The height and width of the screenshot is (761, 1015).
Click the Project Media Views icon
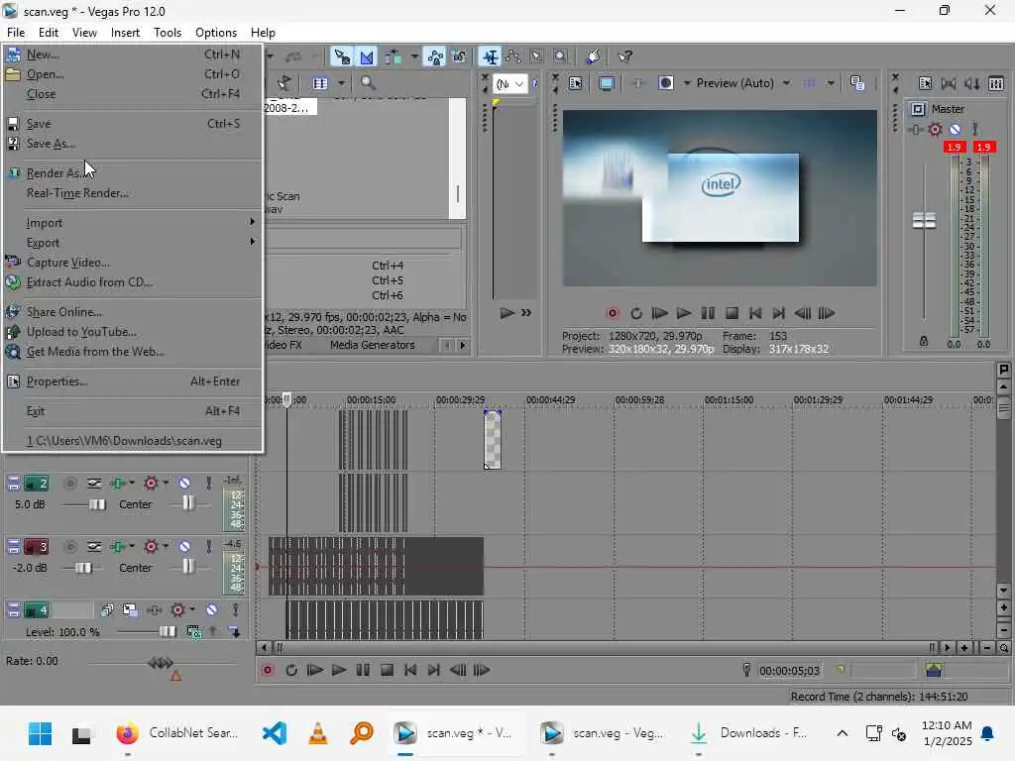[320, 83]
